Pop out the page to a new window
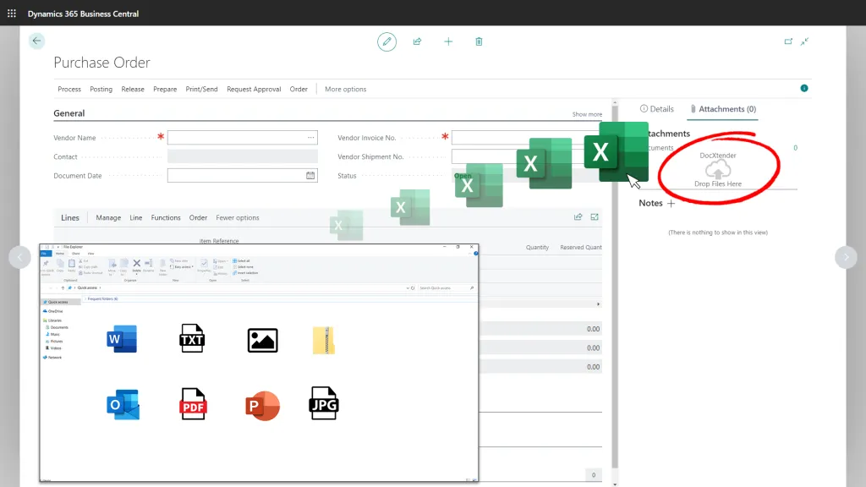The image size is (866, 487). tap(788, 41)
